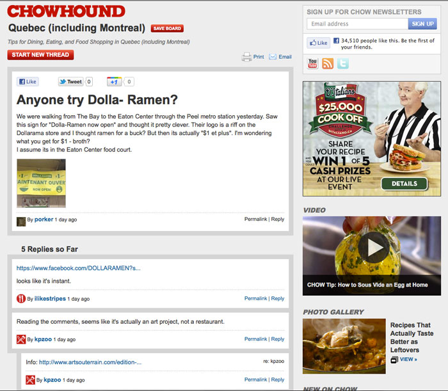Reply to kpzoo's Info comment
Screen dimensions: 448x391
278,379
